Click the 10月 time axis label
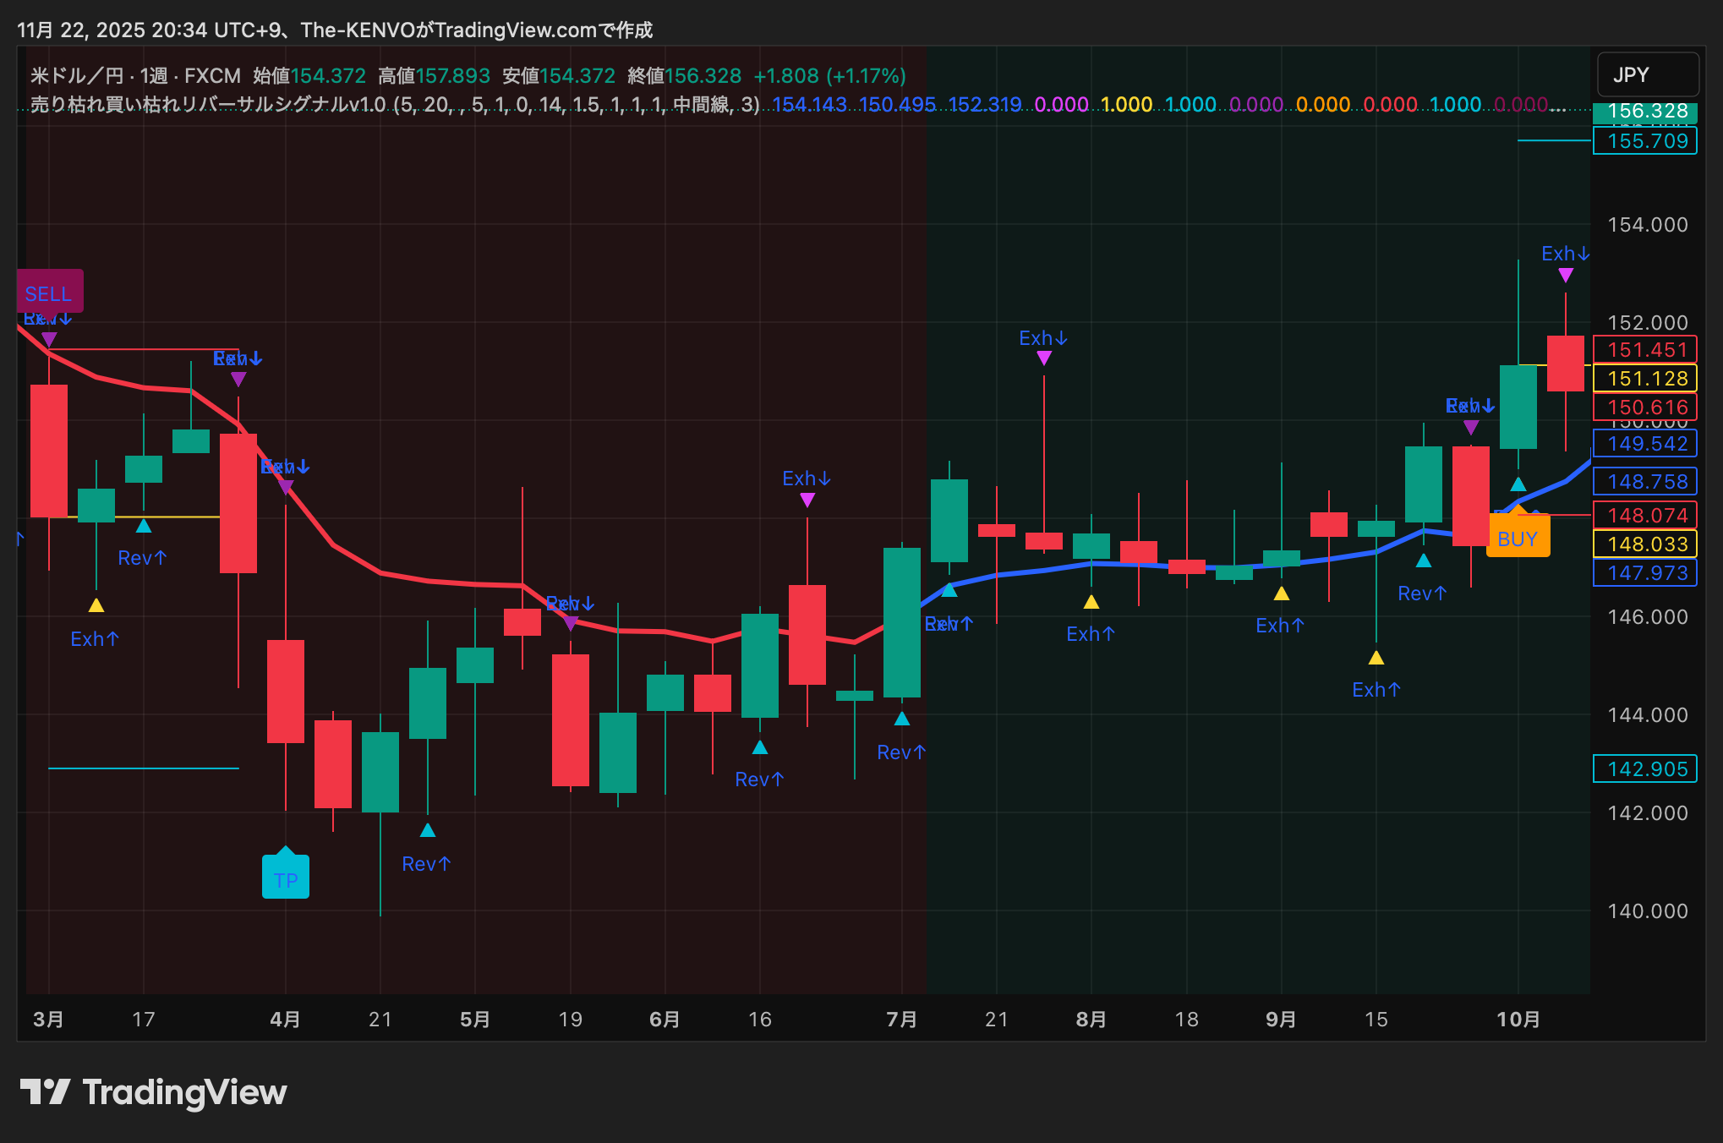Screen dimensions: 1723x1143 pyautogui.click(x=1518, y=1019)
